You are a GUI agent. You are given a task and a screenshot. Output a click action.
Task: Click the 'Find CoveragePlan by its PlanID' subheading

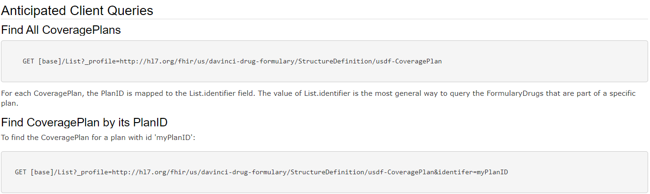84,123
